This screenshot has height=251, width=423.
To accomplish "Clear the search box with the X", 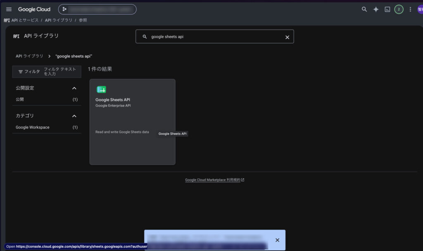I will (288, 37).
